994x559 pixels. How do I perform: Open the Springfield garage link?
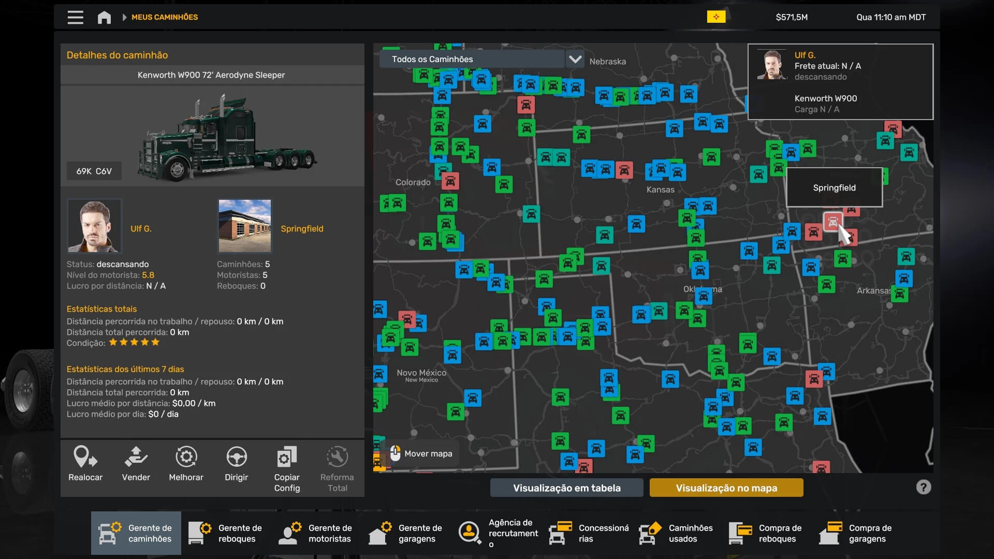pos(302,229)
